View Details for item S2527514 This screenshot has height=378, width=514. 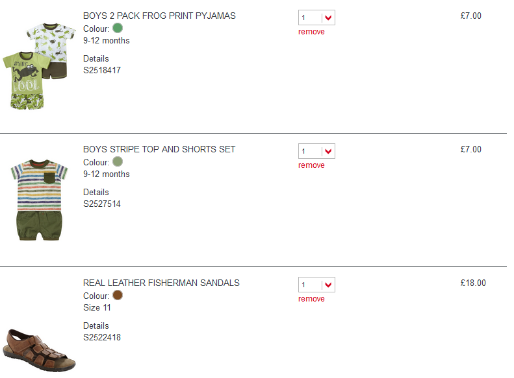96,192
